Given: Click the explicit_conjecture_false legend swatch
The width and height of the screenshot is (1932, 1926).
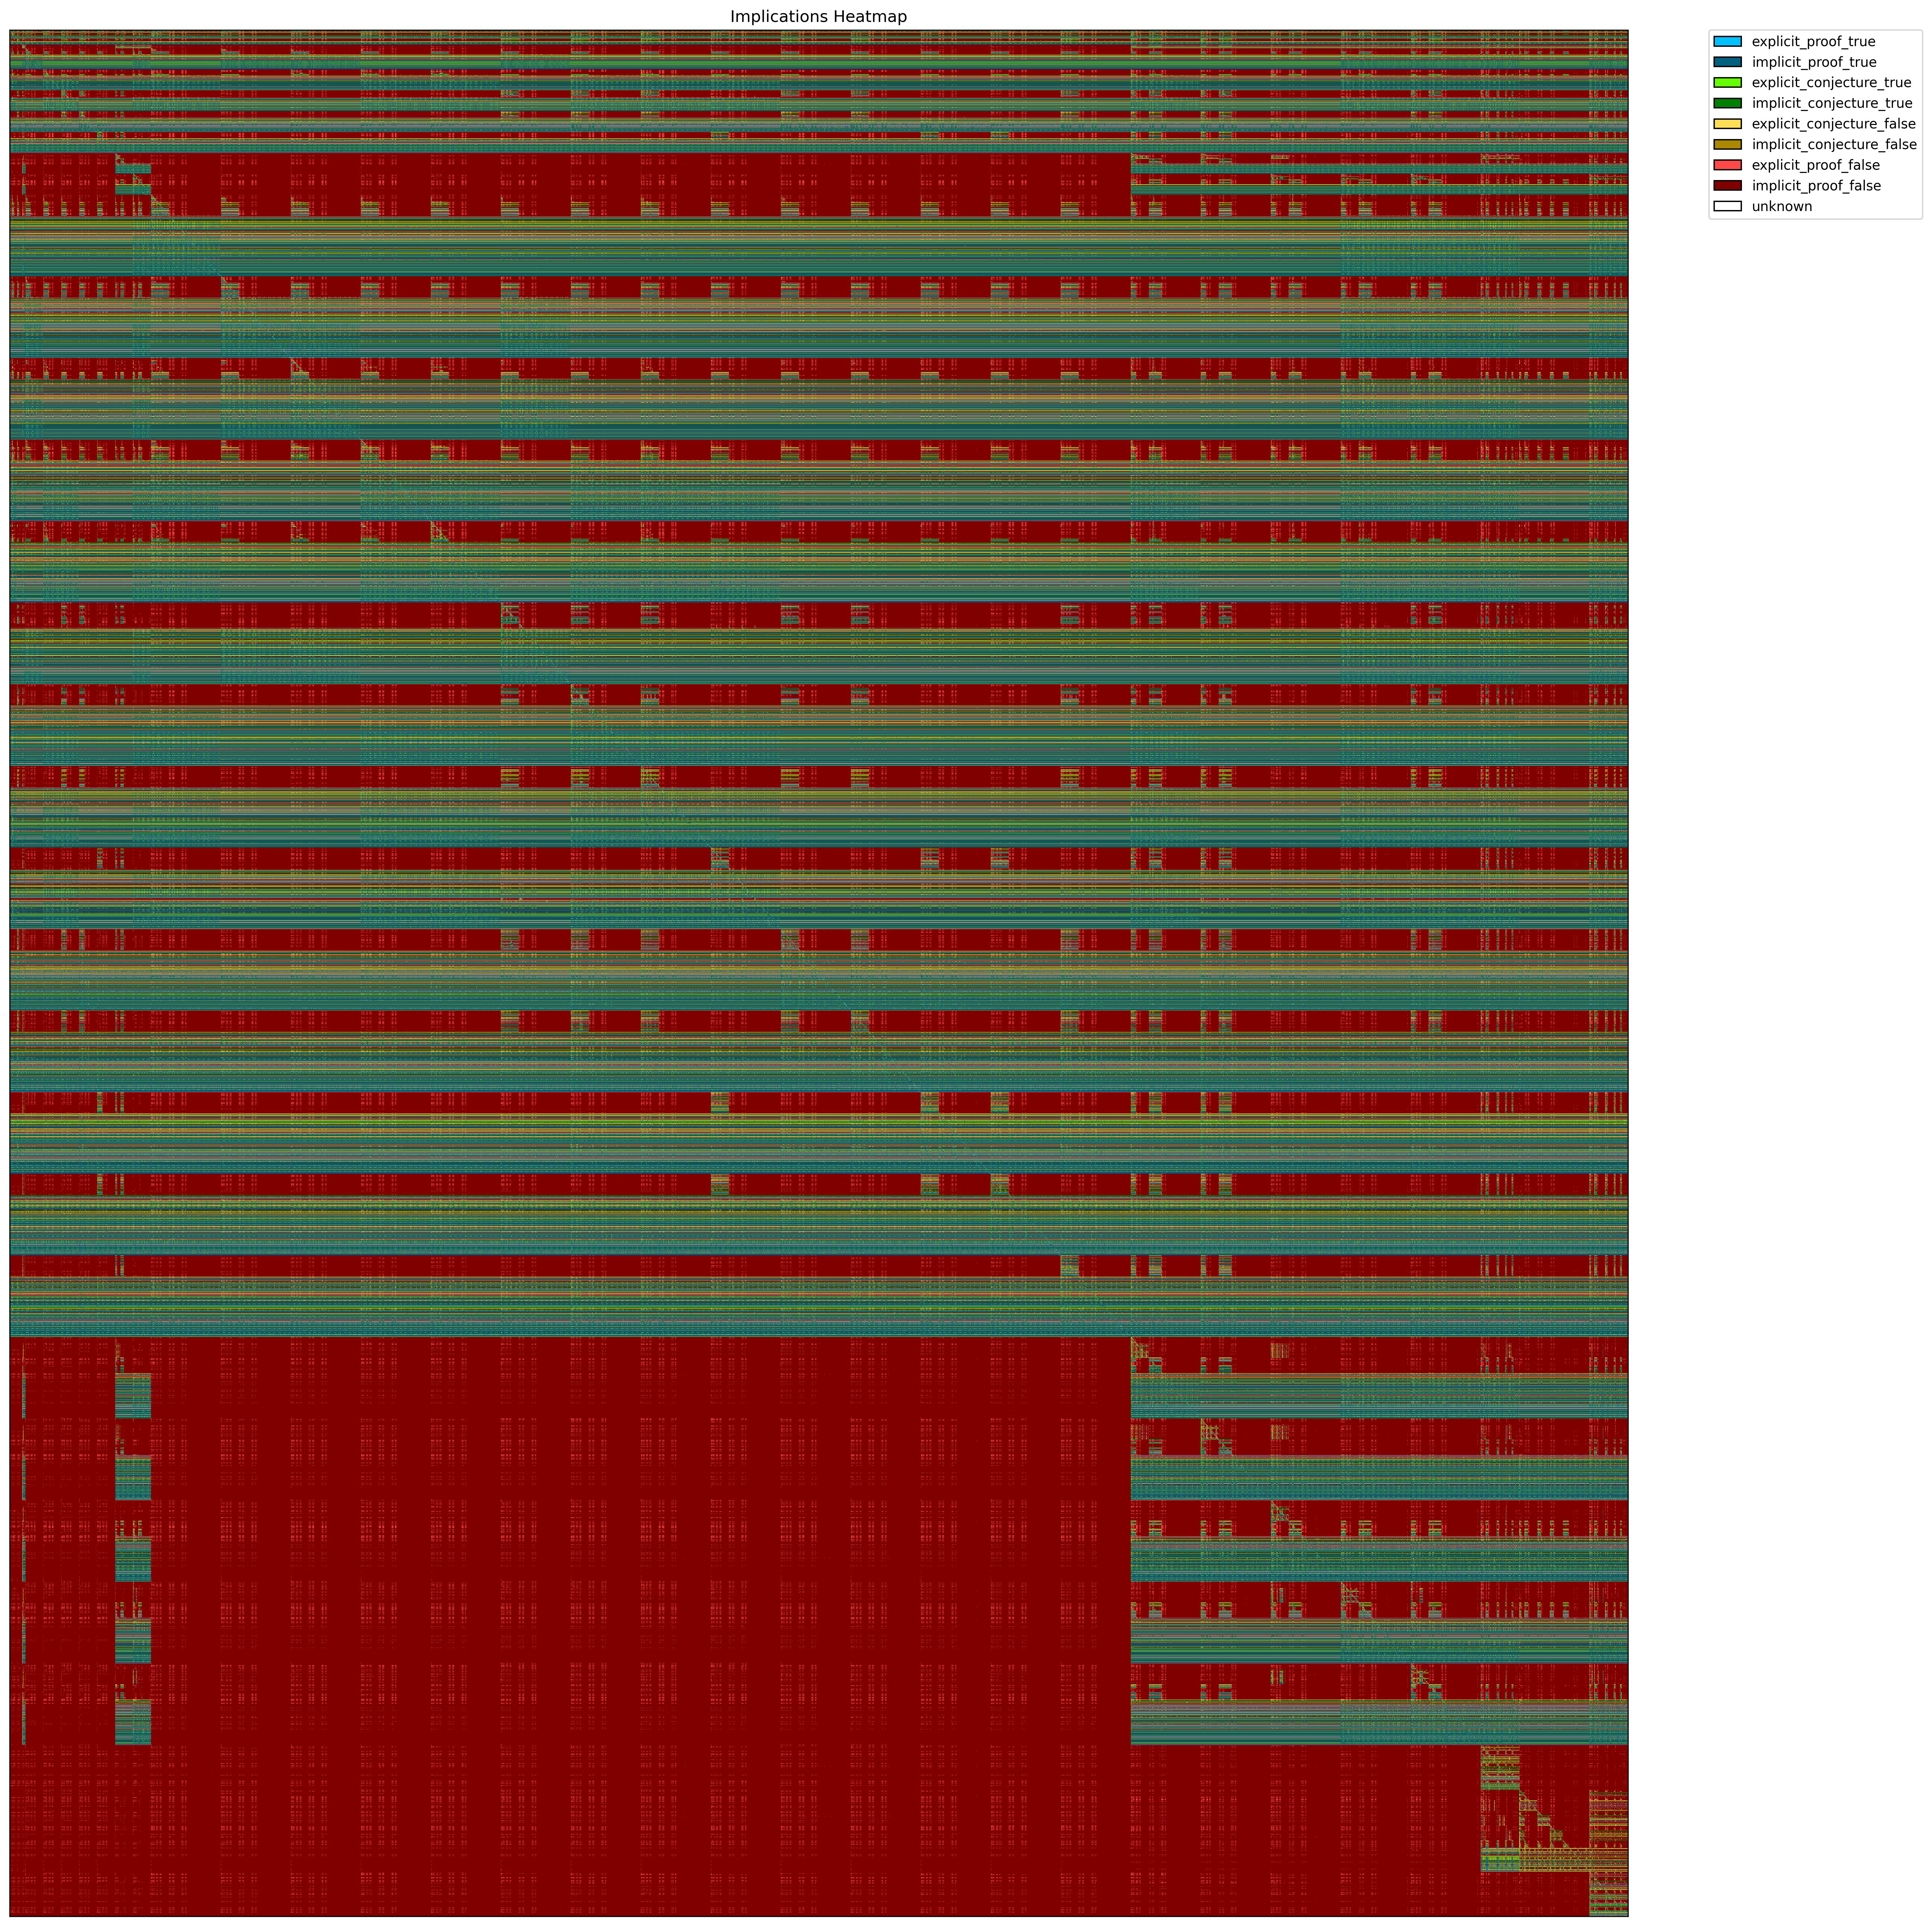Looking at the screenshot, I should 1727,124.
